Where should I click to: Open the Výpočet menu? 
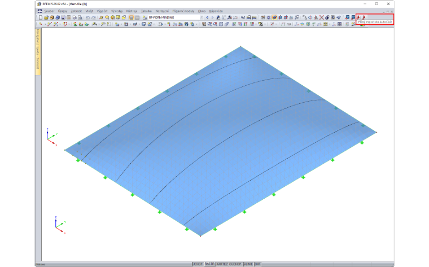(x=102, y=11)
